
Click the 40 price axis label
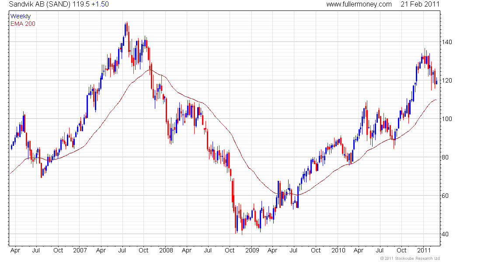coord(445,234)
